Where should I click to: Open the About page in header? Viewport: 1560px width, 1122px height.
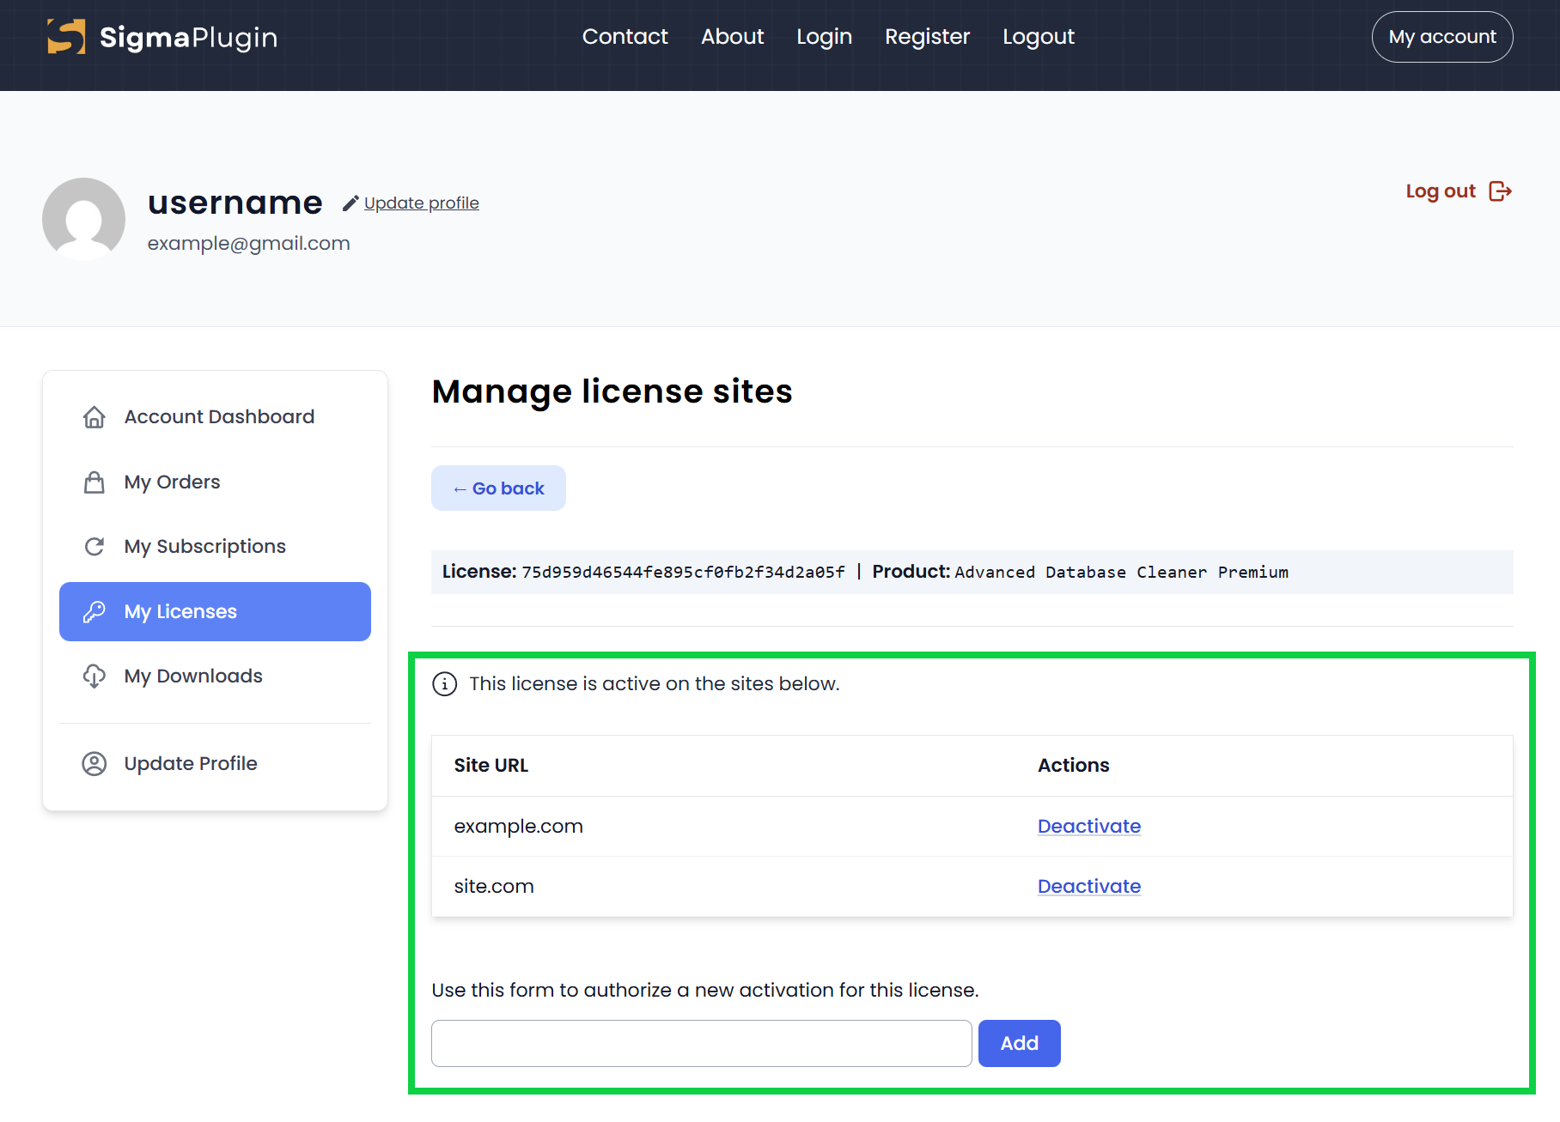click(732, 37)
